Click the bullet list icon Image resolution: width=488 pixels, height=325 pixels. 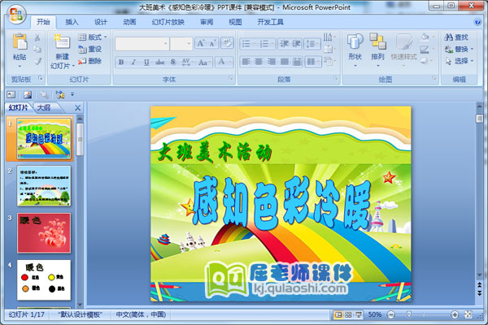click(x=248, y=44)
